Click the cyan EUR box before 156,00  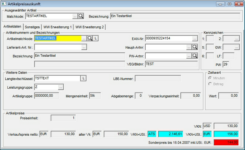(x=207, y=134)
